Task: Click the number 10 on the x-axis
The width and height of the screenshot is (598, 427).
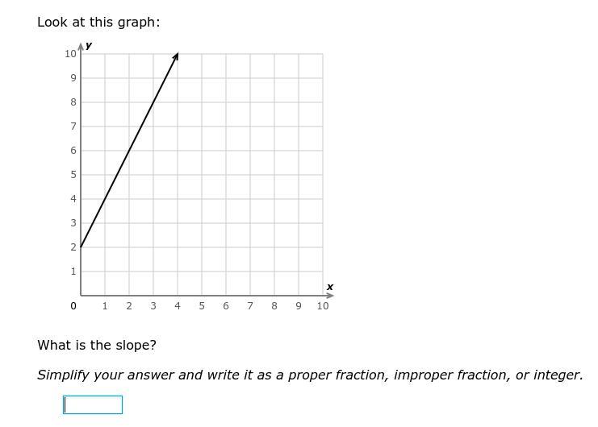Action: pyautogui.click(x=323, y=305)
